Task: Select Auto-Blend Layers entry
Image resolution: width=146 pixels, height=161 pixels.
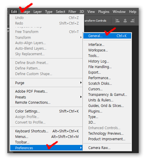Action: pos(46,49)
